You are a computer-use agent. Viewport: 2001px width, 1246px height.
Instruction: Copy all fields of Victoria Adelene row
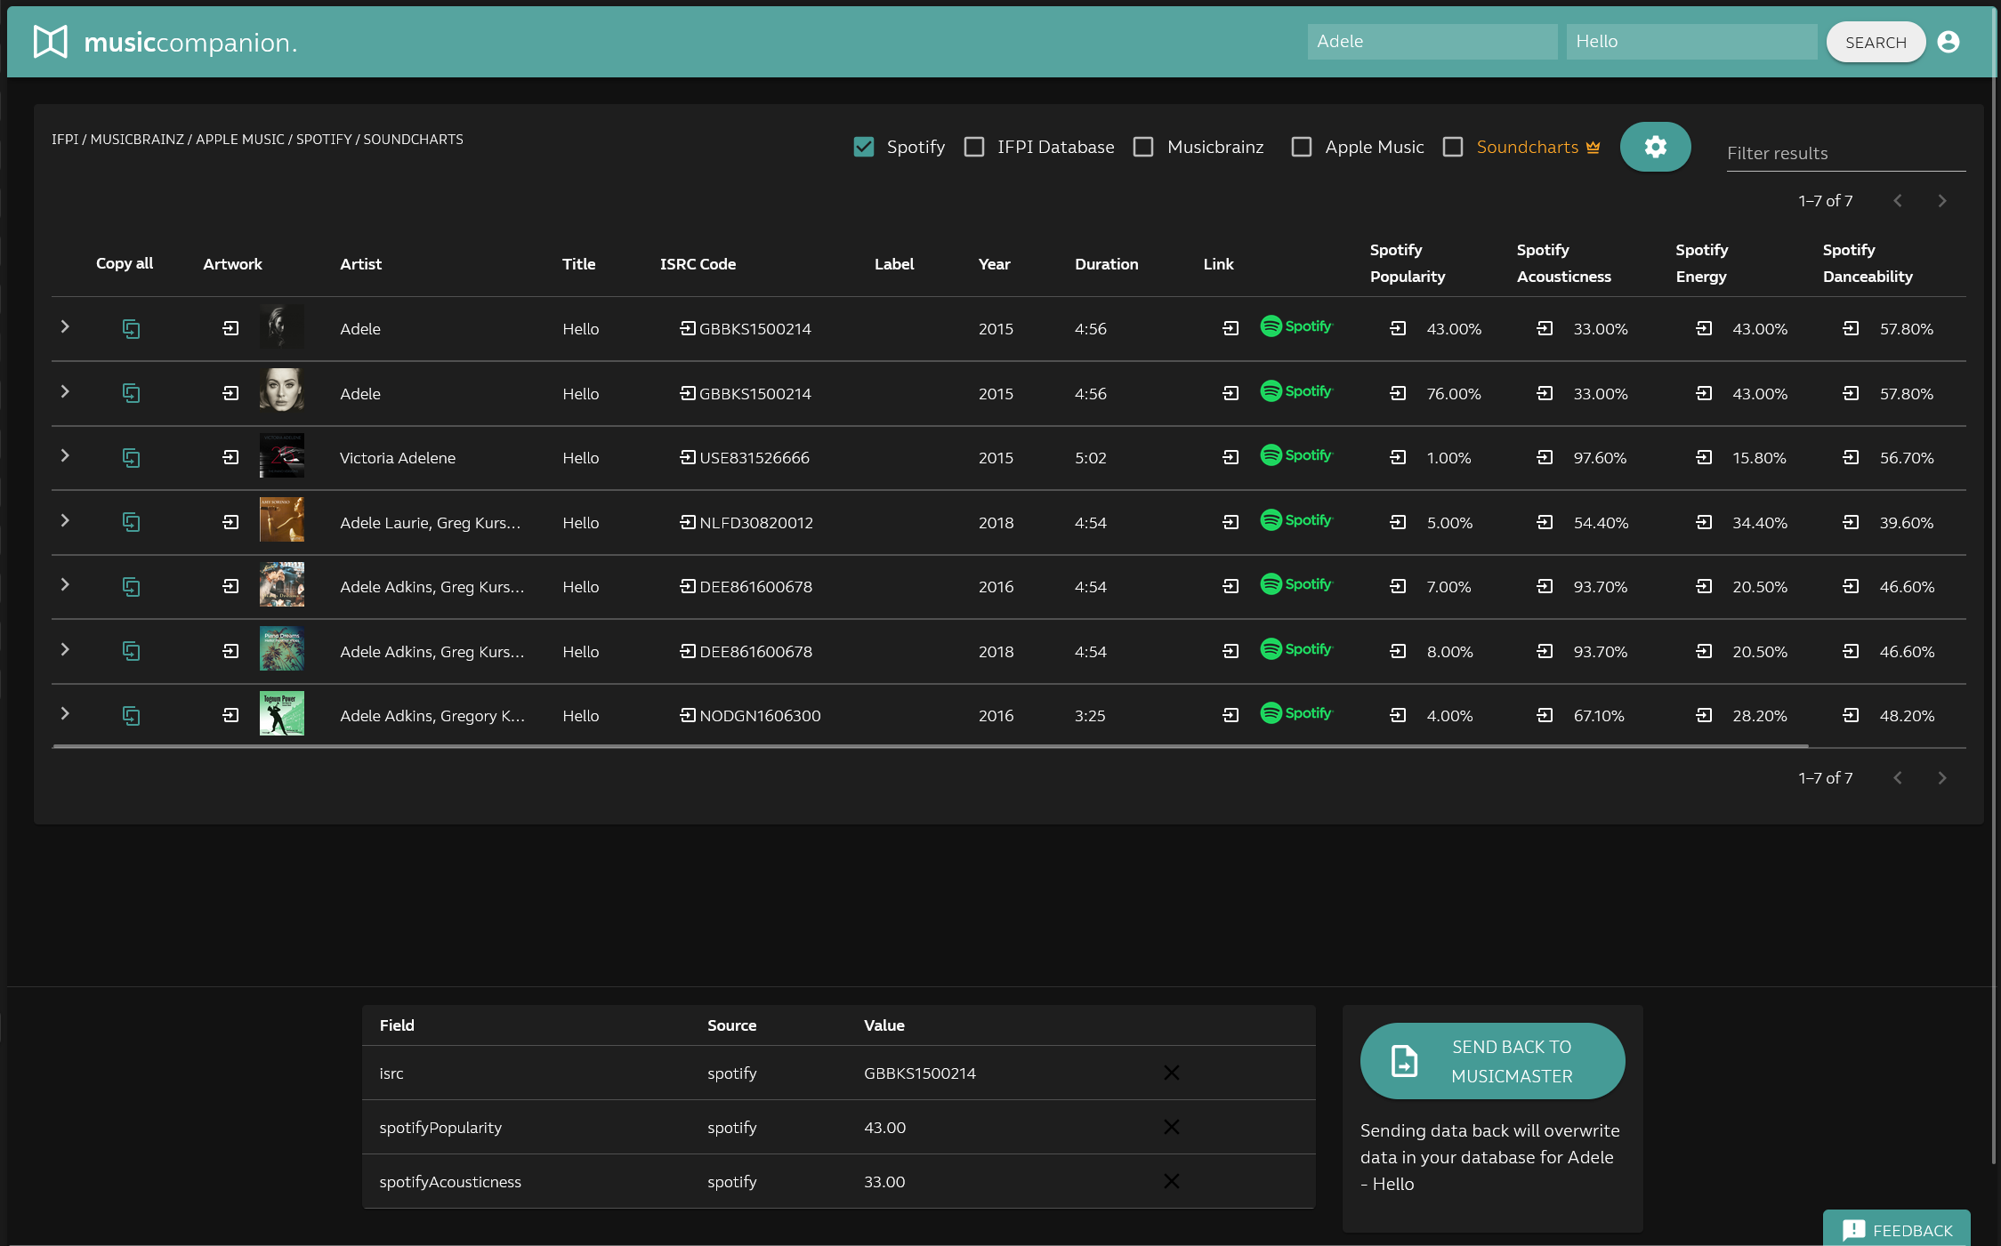(x=131, y=458)
